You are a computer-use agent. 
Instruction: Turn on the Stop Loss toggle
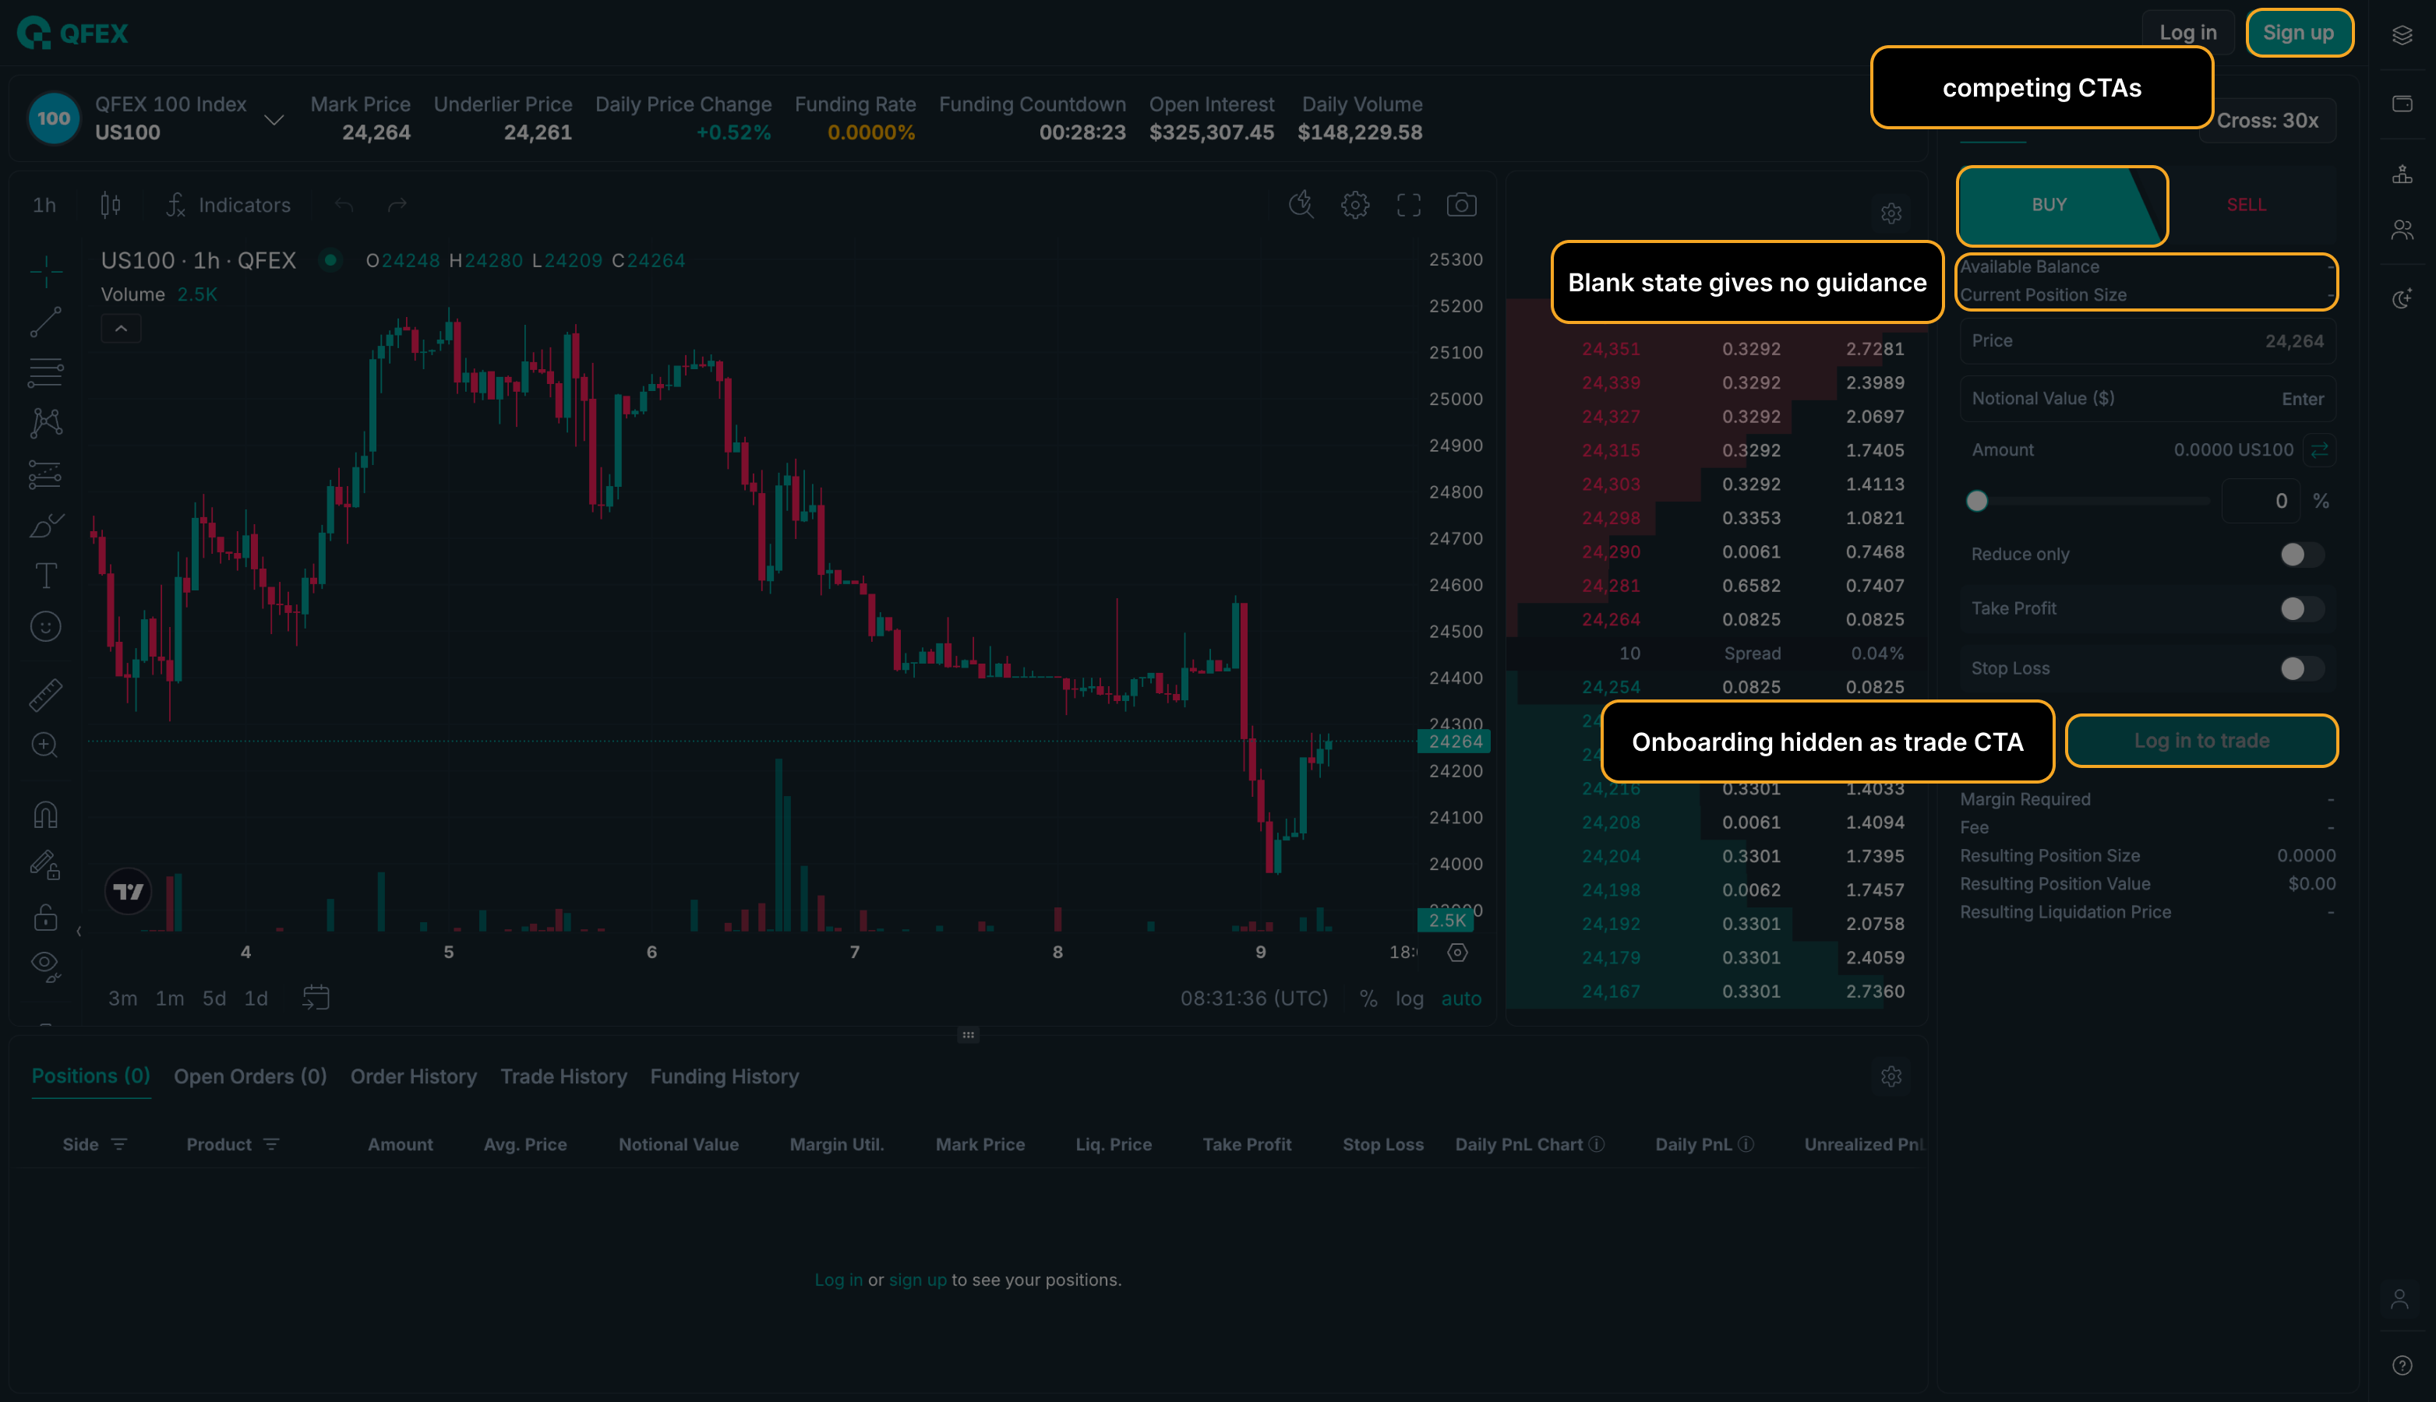click(x=2300, y=668)
